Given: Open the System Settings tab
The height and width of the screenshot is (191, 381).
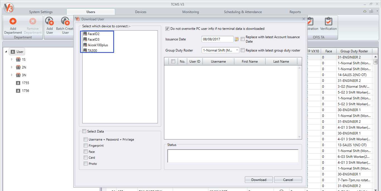Looking at the screenshot, I should pos(41,12).
